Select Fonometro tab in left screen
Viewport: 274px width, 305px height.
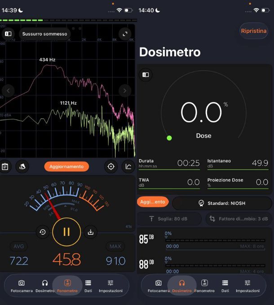point(67,286)
